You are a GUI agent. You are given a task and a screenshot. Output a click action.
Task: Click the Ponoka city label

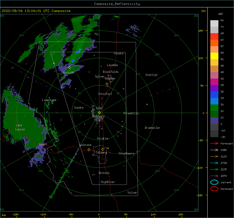tap(119, 53)
